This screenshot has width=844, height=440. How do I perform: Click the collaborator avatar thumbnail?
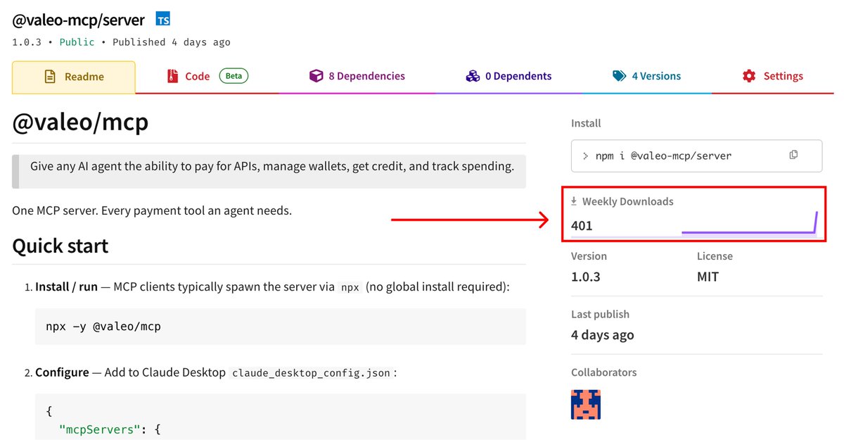pos(586,405)
